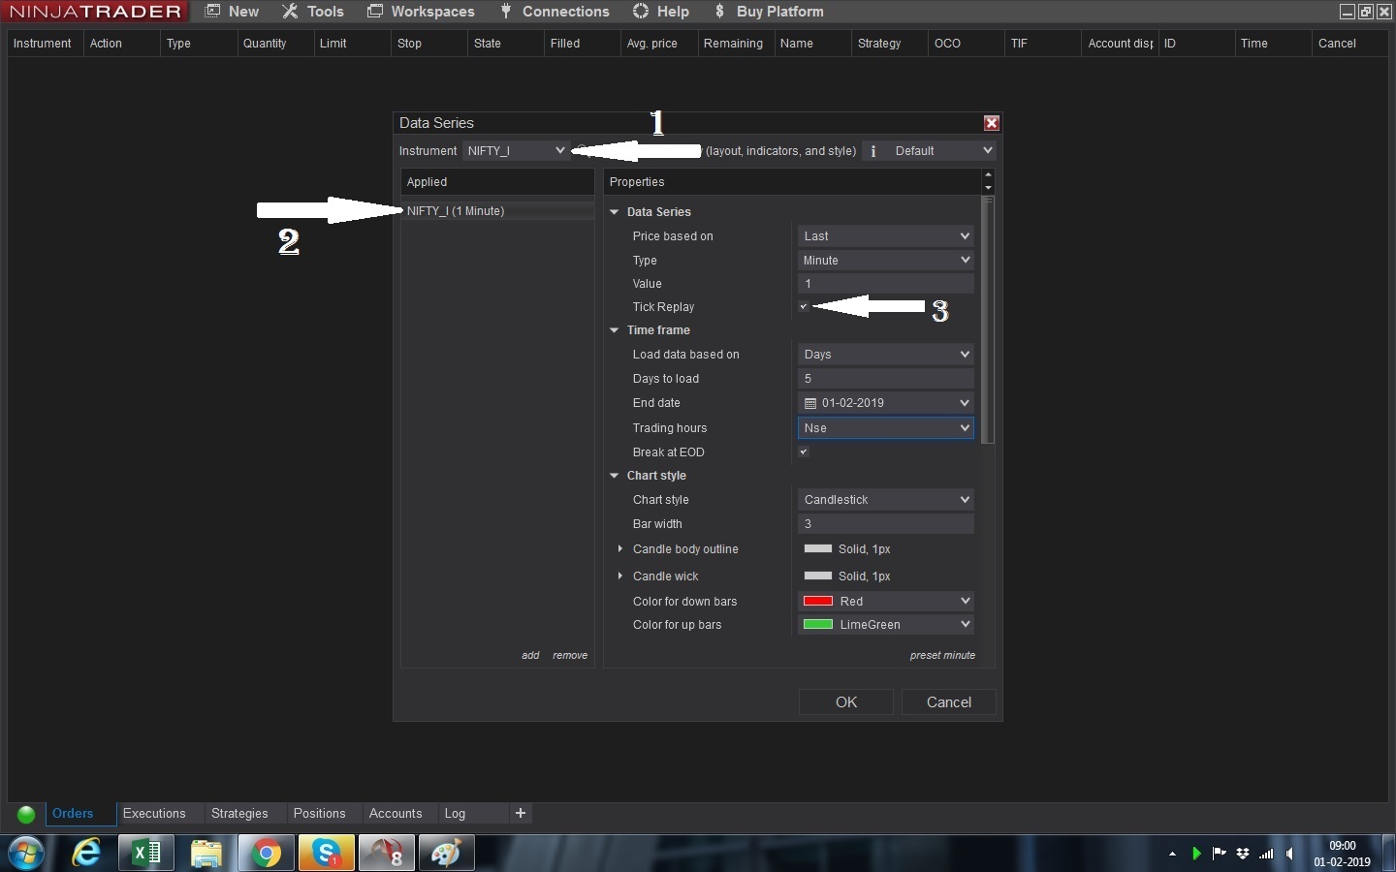Image resolution: width=1396 pixels, height=872 pixels.
Task: Click the Days to load field
Action: [x=885, y=379]
